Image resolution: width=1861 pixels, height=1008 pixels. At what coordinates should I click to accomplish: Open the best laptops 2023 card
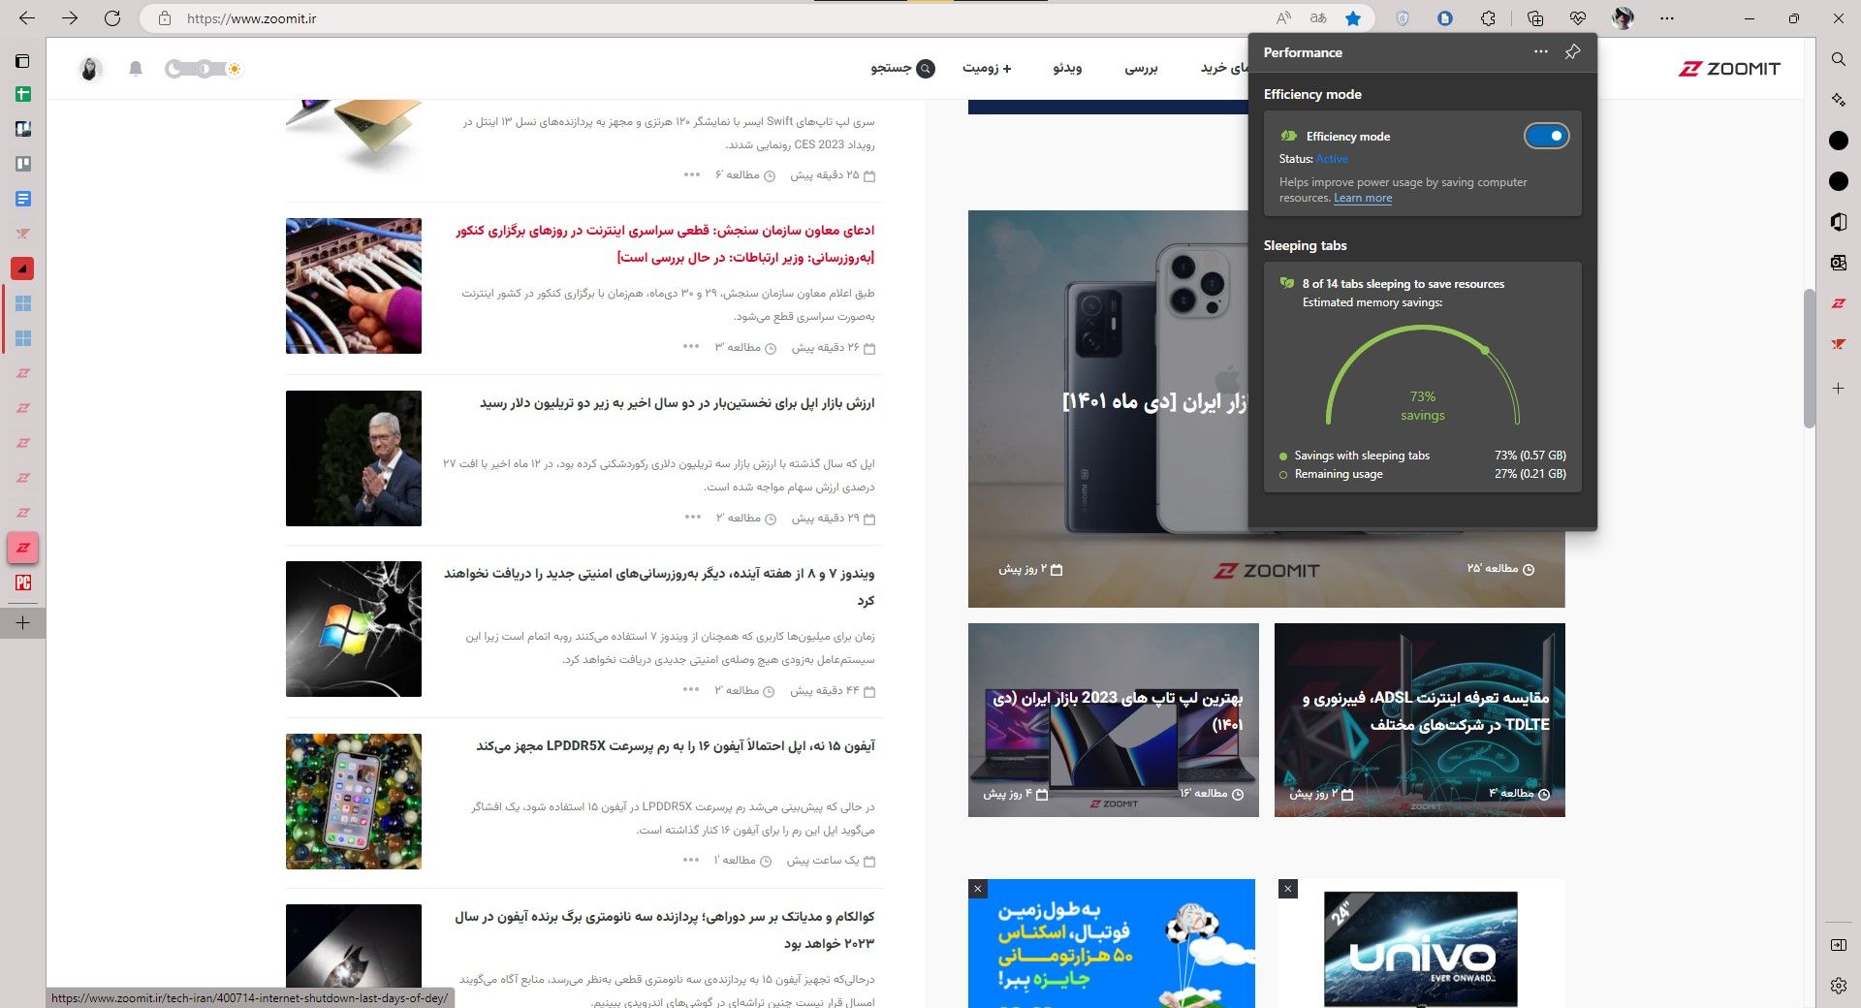pyautogui.click(x=1114, y=720)
